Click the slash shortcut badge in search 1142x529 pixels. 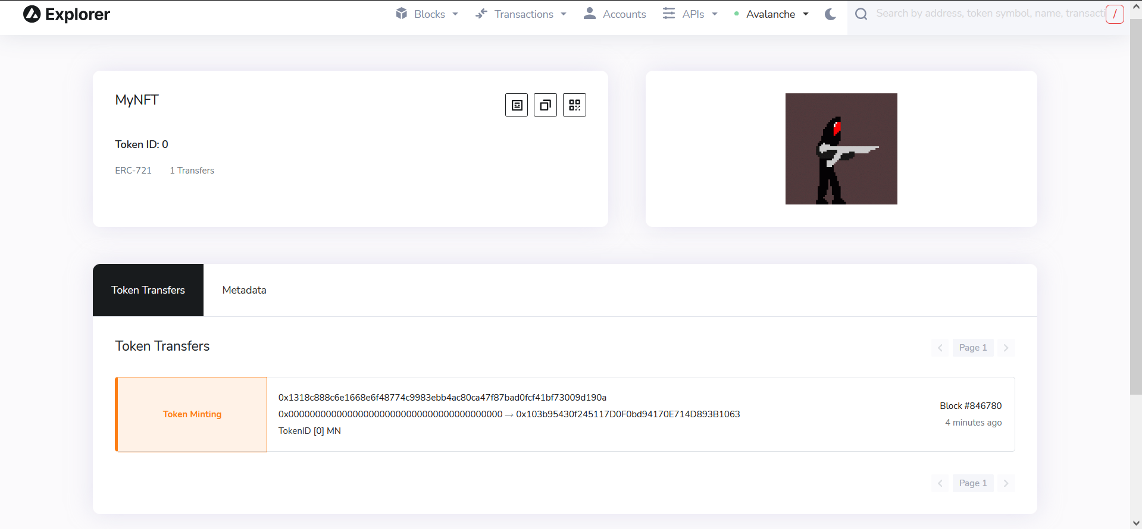pos(1115,14)
